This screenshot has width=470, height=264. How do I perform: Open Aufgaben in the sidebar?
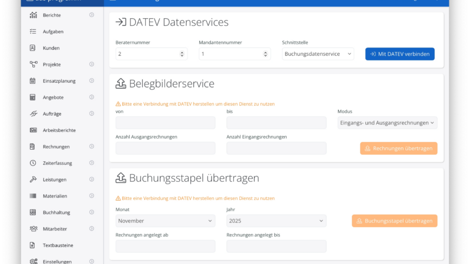coord(53,32)
